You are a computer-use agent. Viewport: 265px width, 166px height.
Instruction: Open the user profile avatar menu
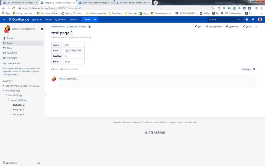260,19
